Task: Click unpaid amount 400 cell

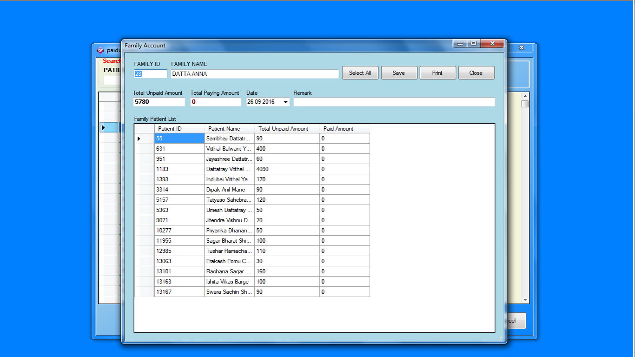Action: 287,149
